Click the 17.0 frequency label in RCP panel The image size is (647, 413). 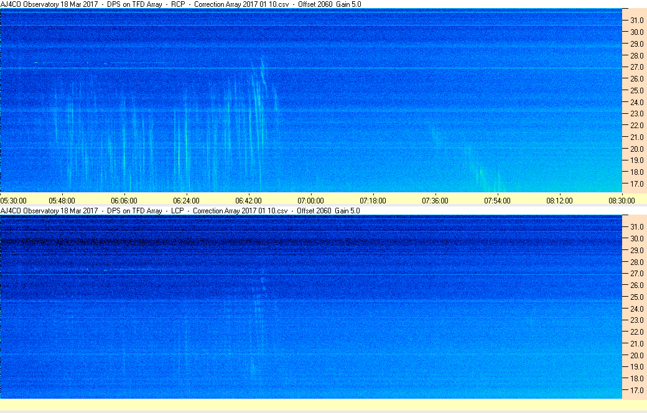(x=636, y=184)
